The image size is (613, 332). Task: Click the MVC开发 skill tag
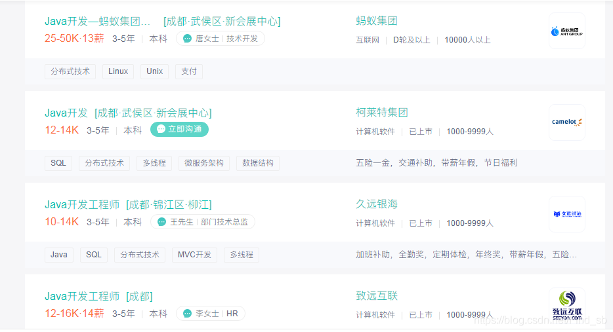point(194,255)
